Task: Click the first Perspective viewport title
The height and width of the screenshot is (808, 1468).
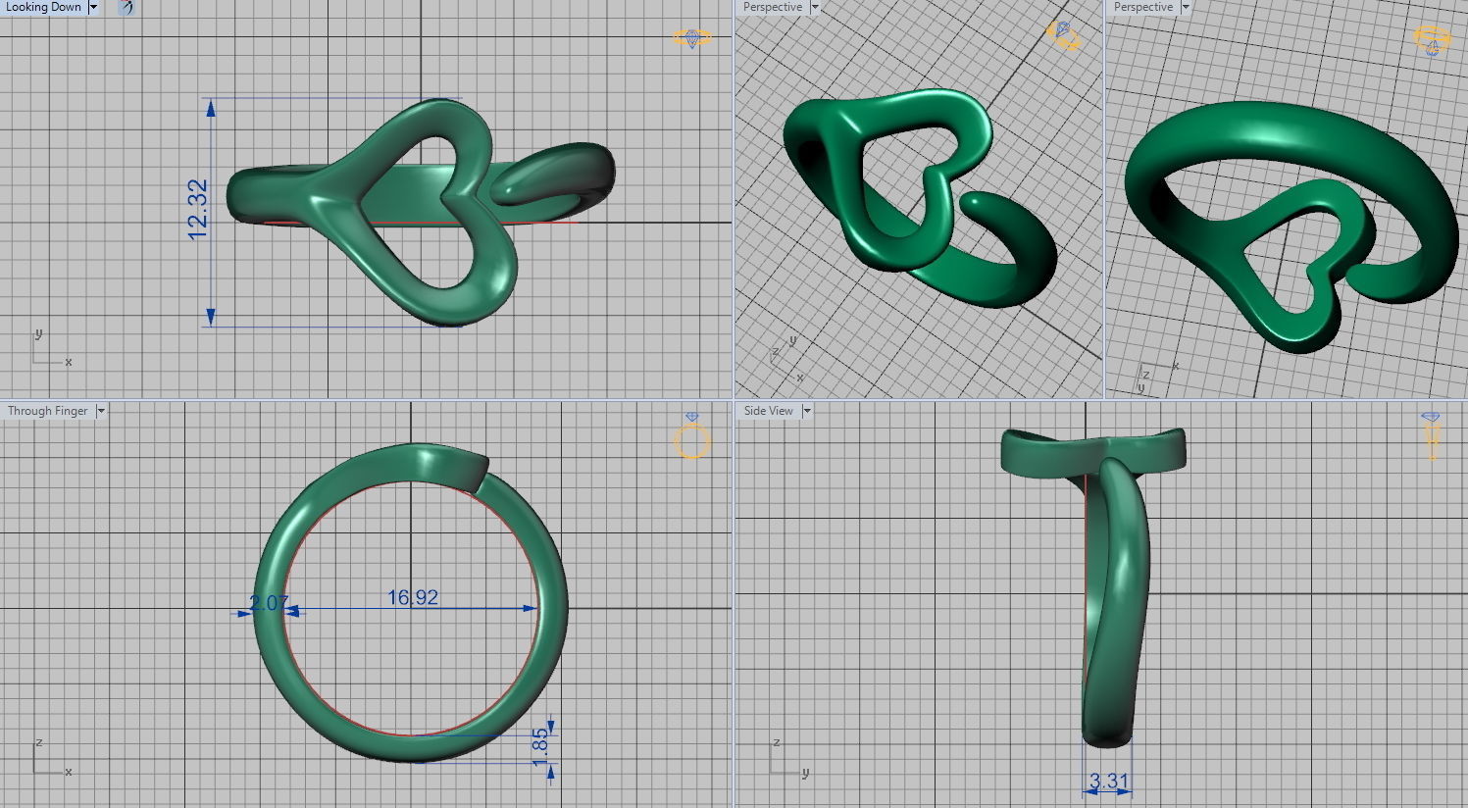Action: [x=773, y=7]
